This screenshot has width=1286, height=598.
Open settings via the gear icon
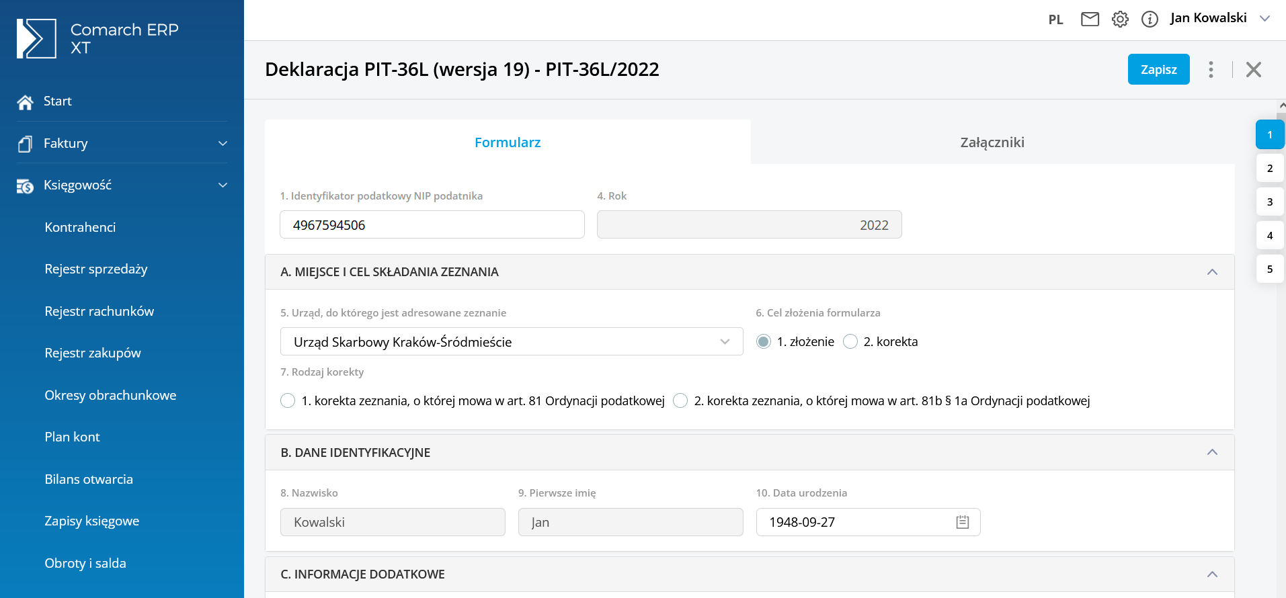click(x=1120, y=19)
